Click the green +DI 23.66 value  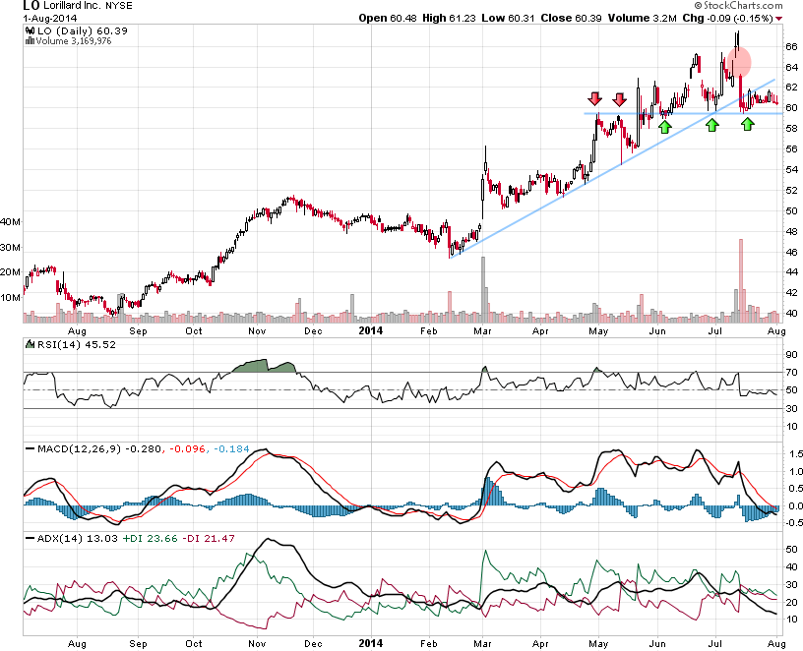[x=150, y=539]
